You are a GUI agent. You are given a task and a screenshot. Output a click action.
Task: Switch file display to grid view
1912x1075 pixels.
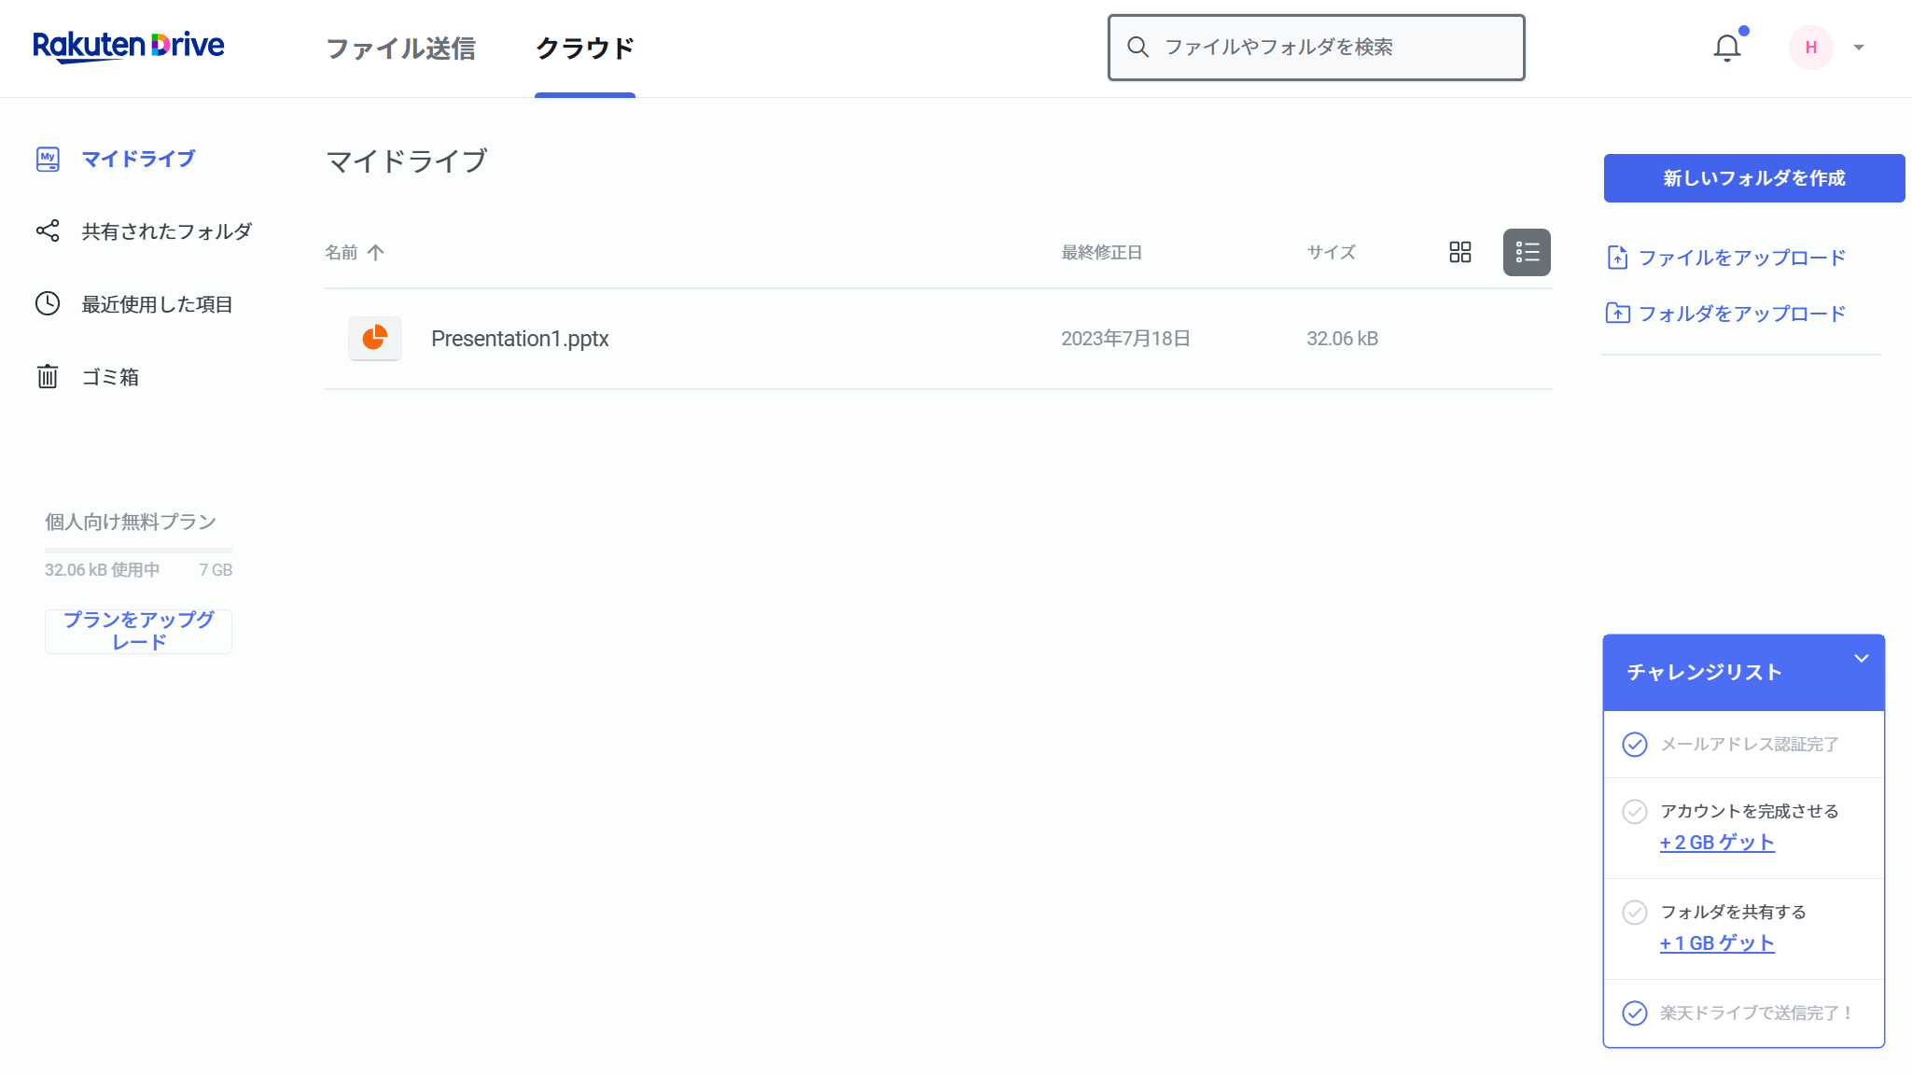coord(1460,252)
